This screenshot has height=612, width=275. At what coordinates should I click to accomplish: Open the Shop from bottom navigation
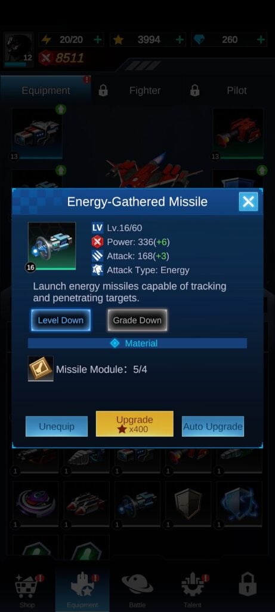point(27,589)
